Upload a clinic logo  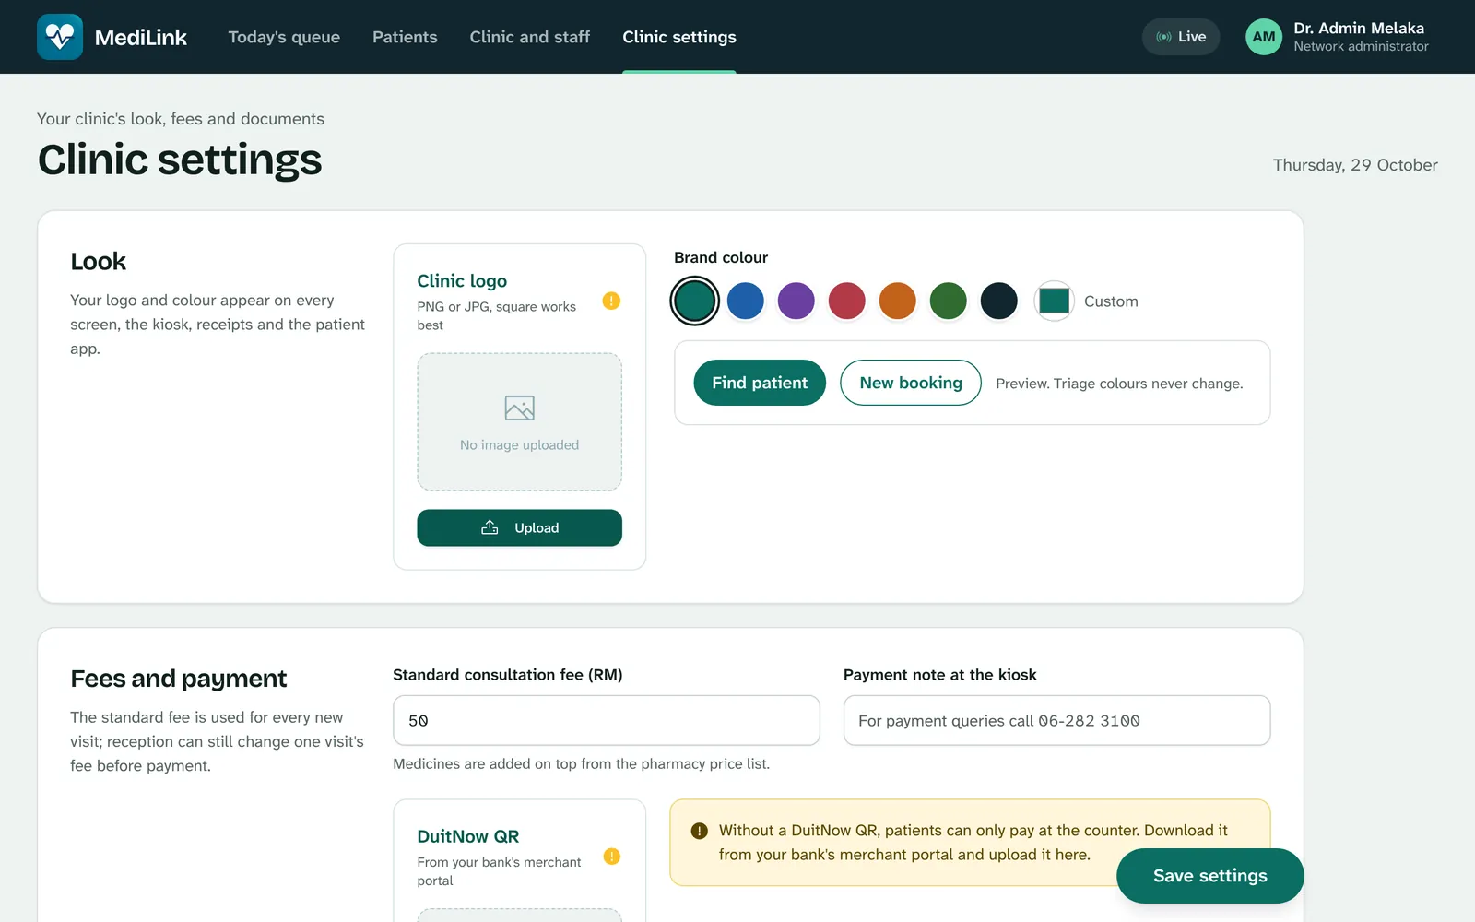coord(520,528)
